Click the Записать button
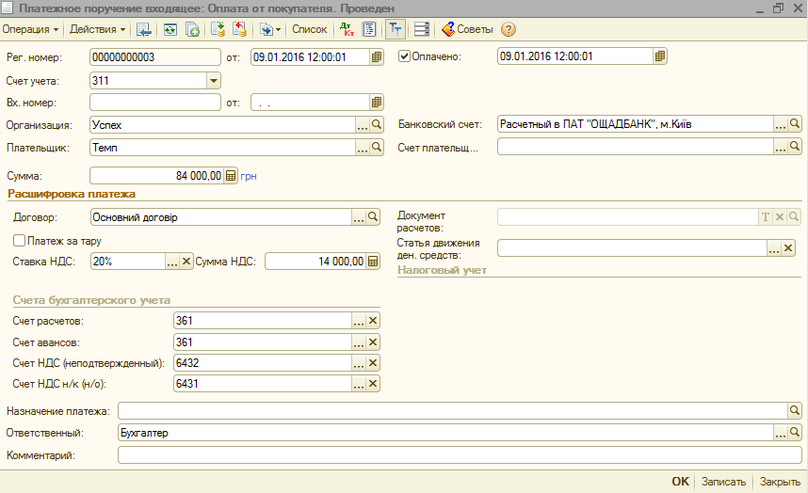This screenshot has width=808, height=493. (723, 482)
